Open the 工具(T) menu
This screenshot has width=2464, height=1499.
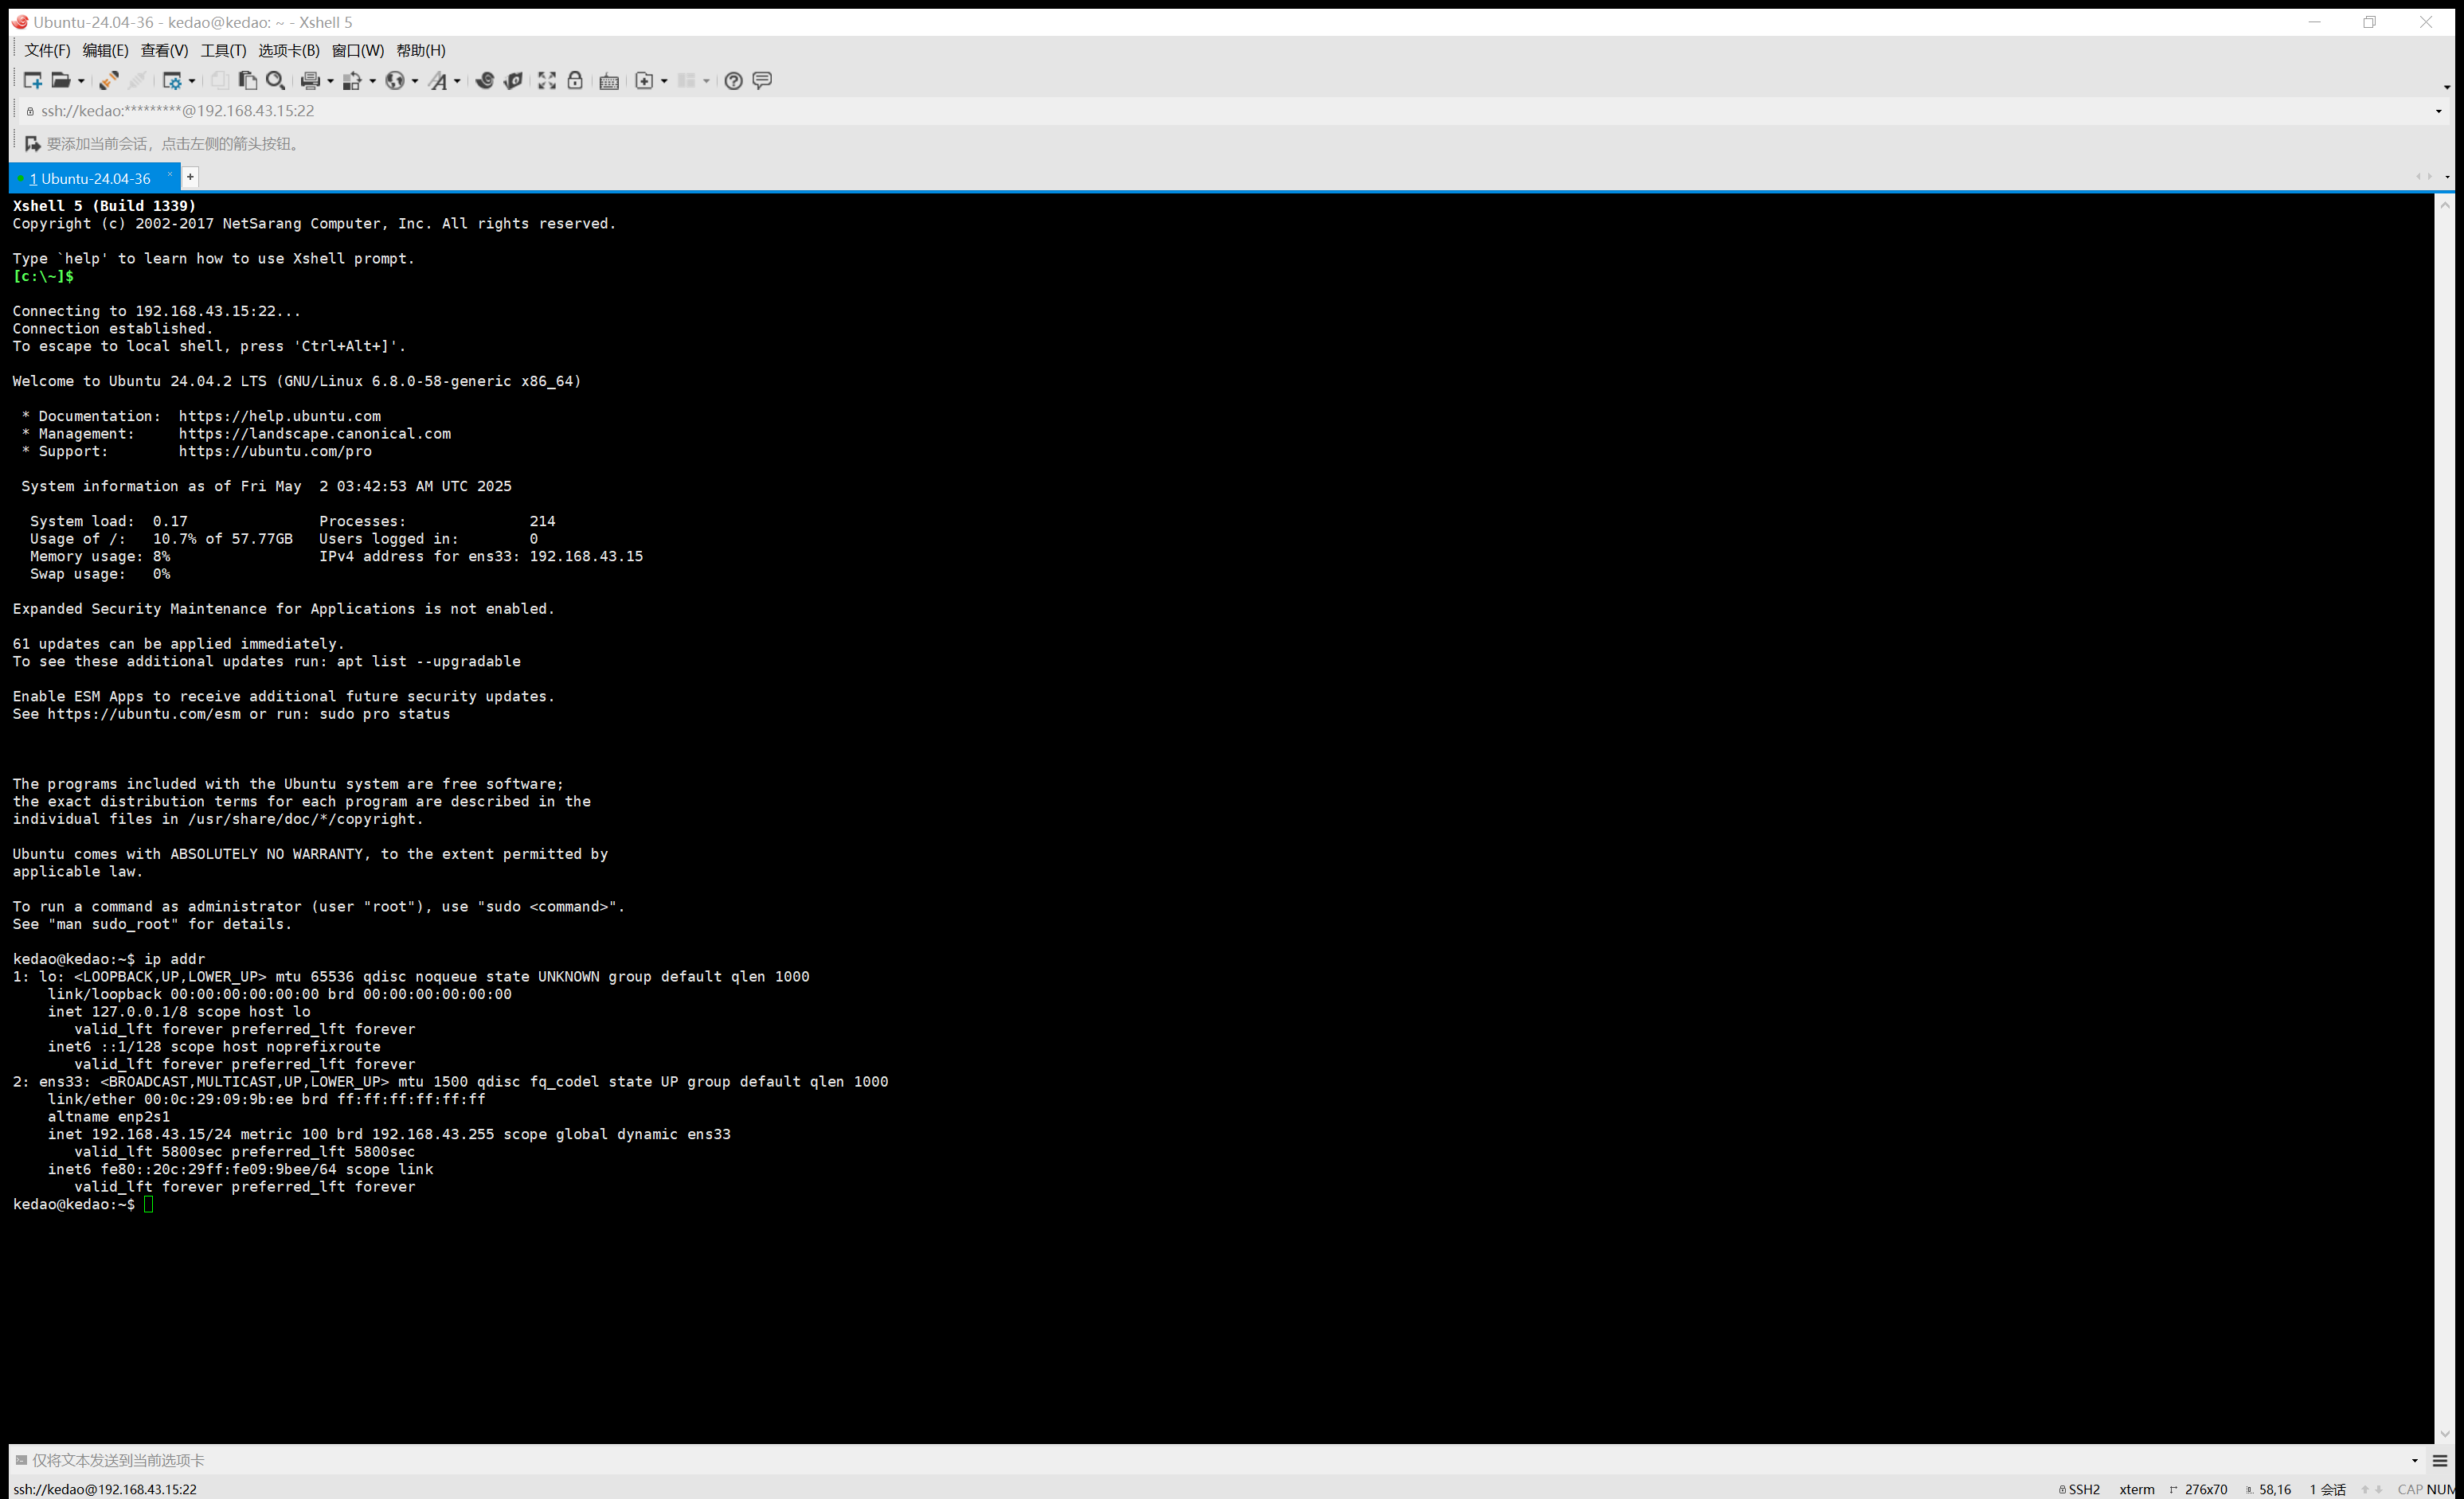point(223,50)
